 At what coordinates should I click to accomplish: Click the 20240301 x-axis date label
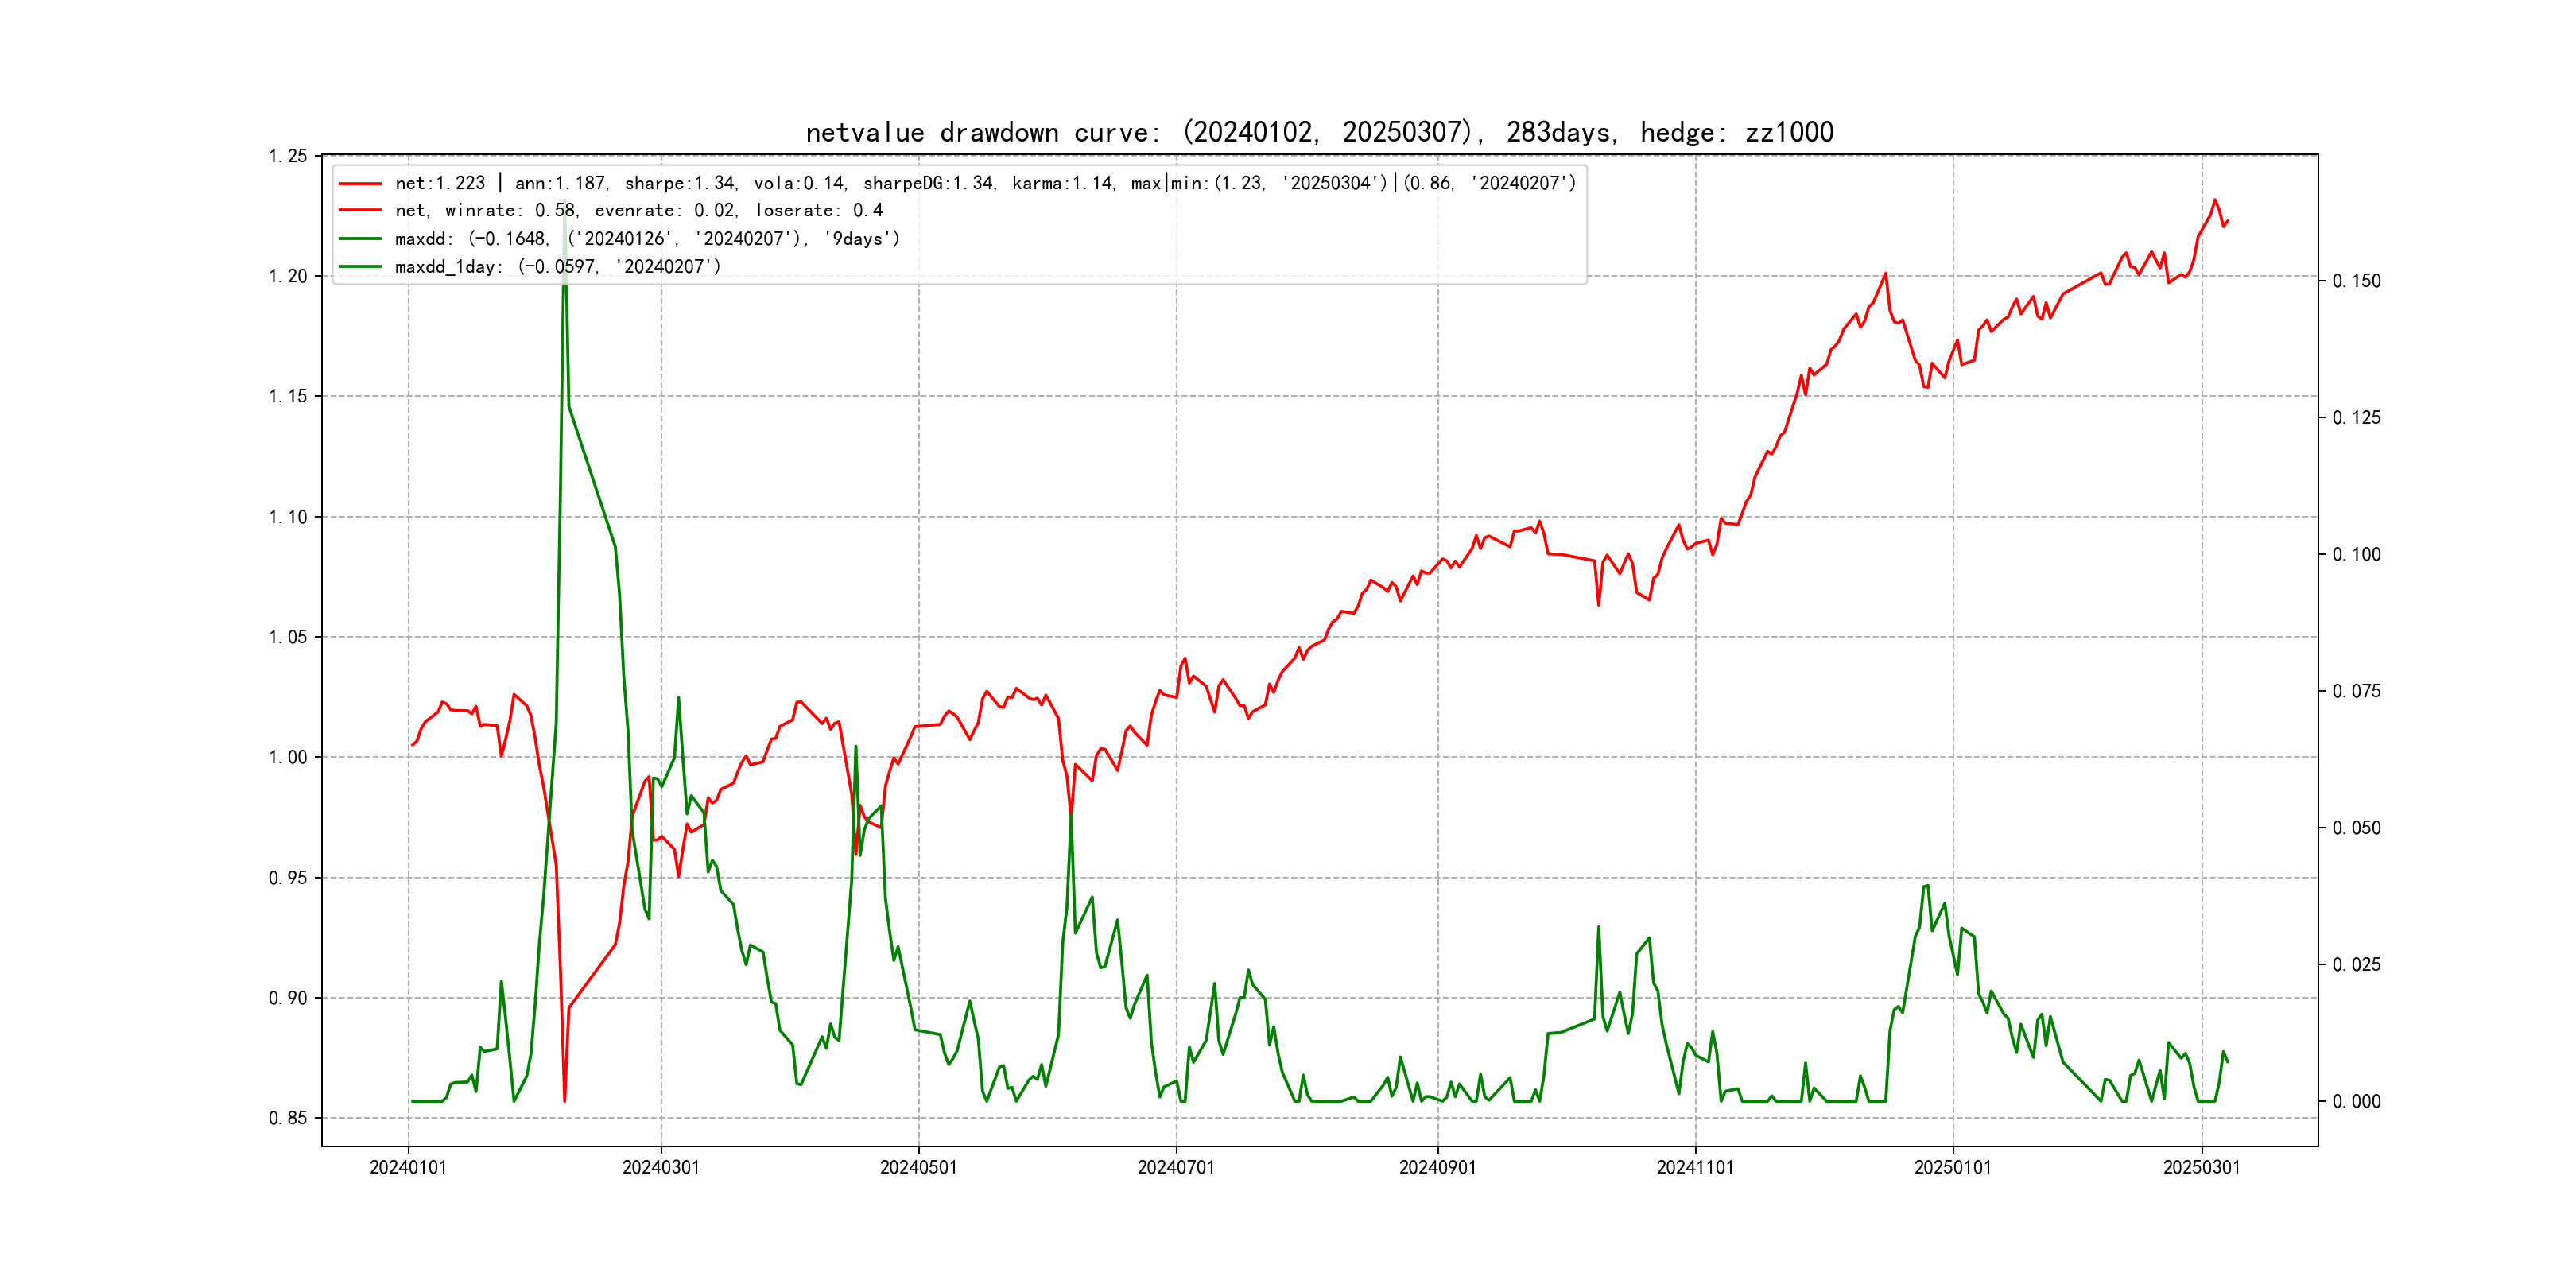pos(661,1167)
